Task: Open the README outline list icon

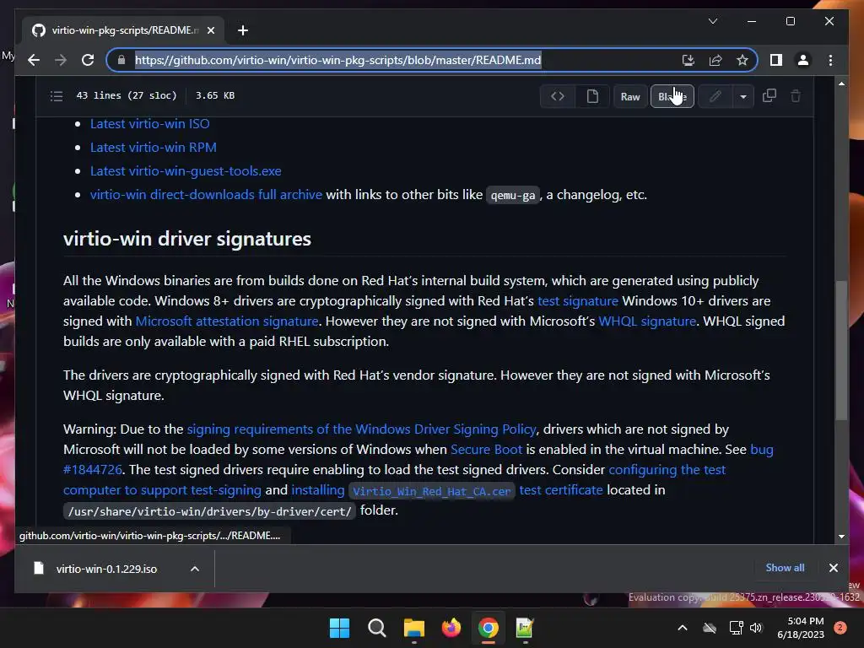Action: [x=57, y=96]
